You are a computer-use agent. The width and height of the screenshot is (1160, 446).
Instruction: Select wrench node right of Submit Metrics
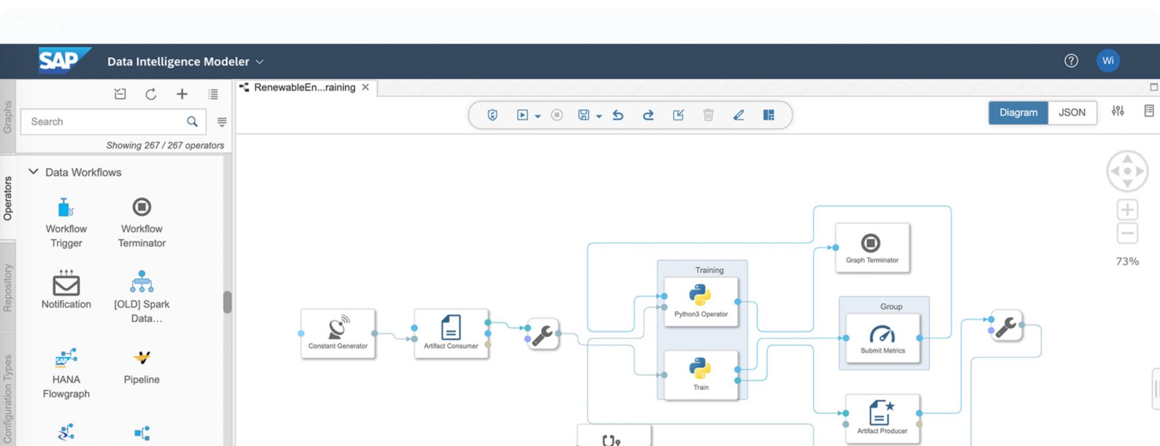pyautogui.click(x=1006, y=325)
